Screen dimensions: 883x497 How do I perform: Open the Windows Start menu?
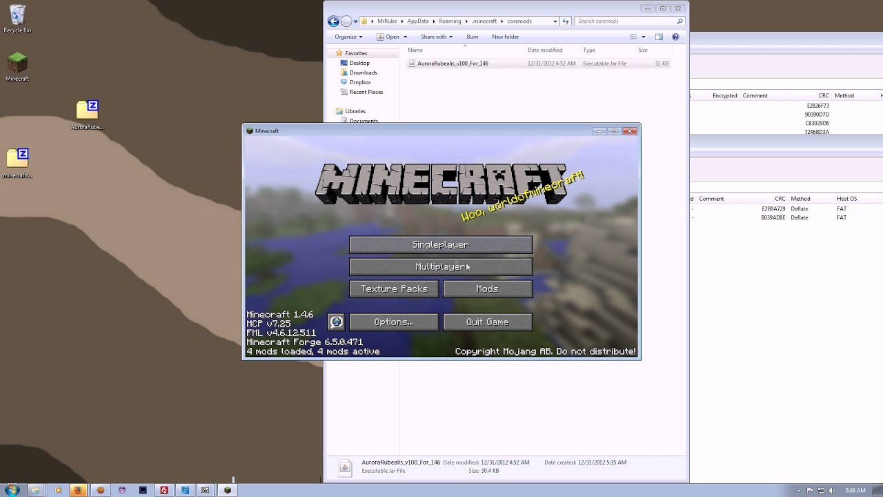[12, 489]
